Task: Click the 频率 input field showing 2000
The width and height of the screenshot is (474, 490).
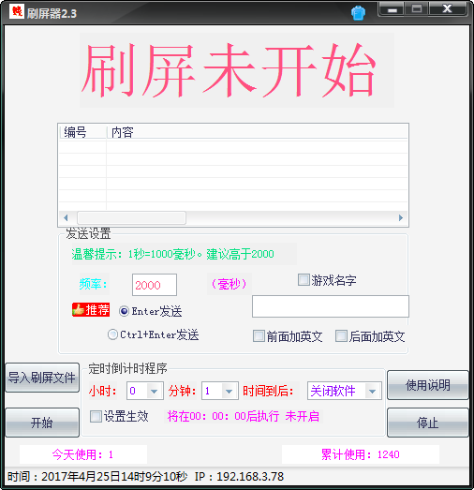Action: click(x=155, y=285)
